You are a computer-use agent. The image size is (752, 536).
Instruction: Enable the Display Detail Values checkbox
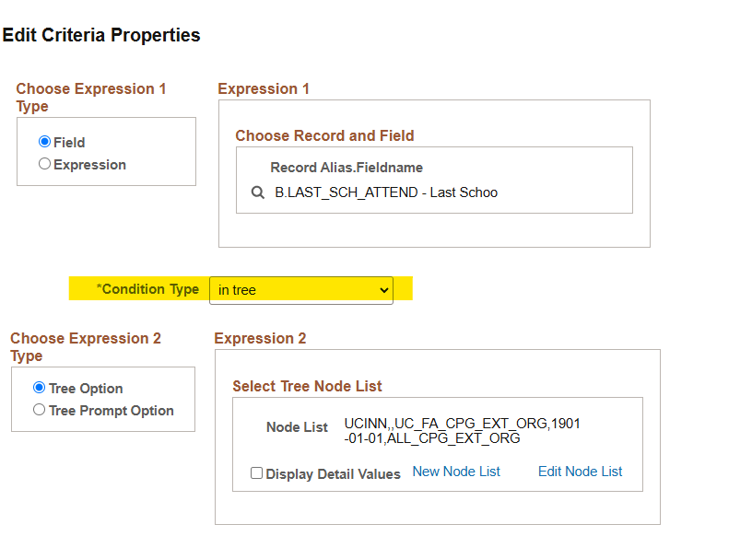(x=257, y=473)
